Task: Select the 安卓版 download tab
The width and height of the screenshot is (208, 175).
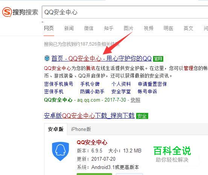Action: coord(56,129)
